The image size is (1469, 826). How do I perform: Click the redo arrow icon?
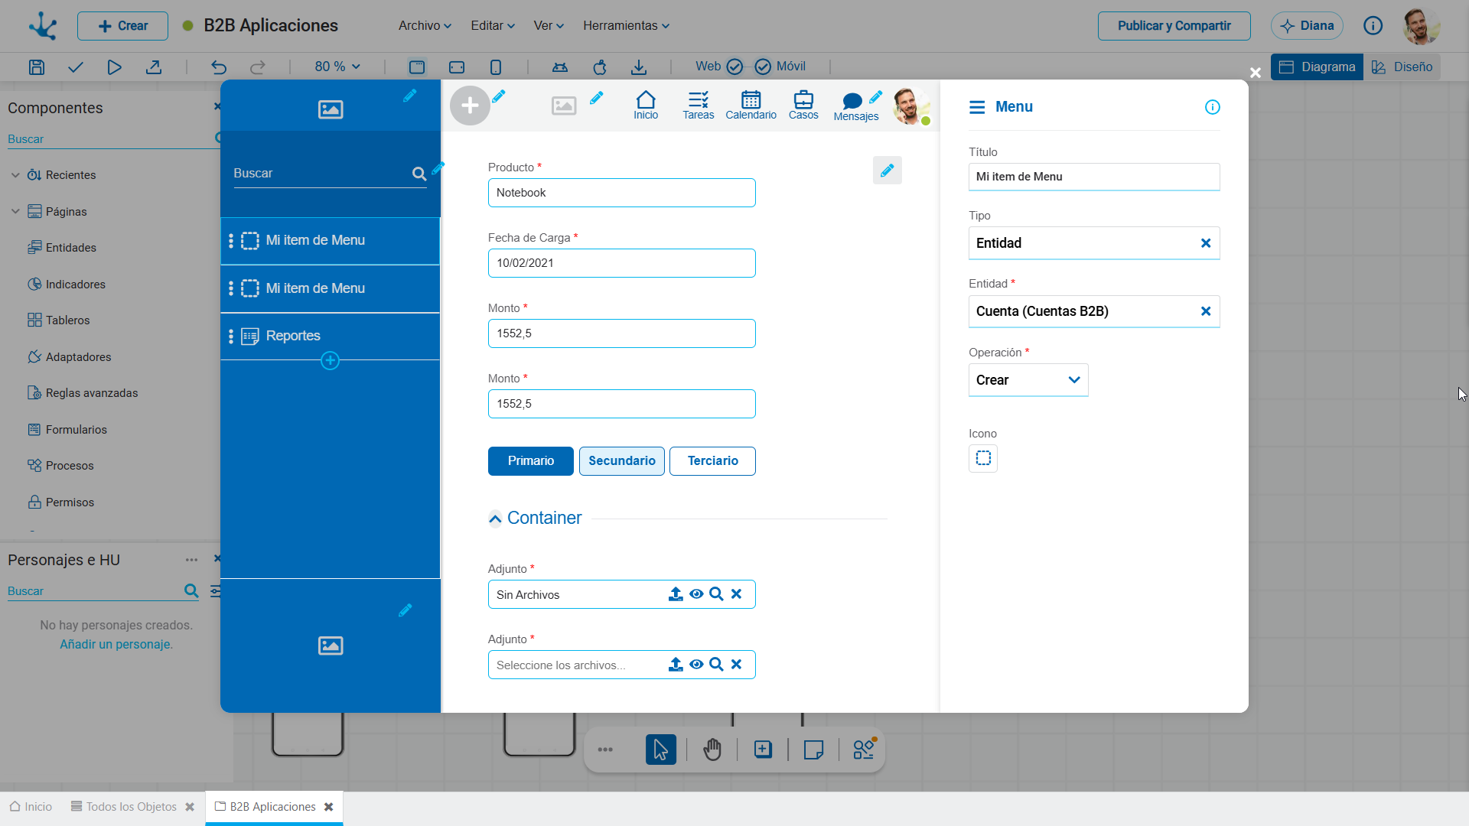point(258,67)
